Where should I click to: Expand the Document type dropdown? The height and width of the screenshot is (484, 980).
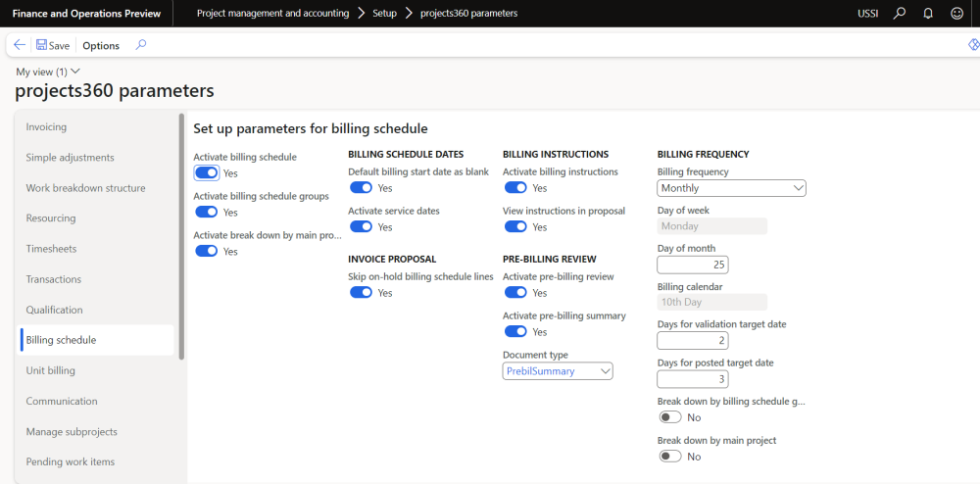tap(558, 370)
